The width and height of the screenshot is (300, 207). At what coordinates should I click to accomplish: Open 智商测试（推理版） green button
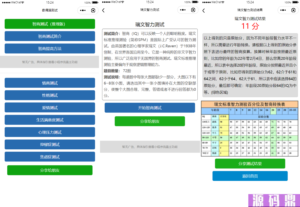pyautogui.click(x=50, y=24)
